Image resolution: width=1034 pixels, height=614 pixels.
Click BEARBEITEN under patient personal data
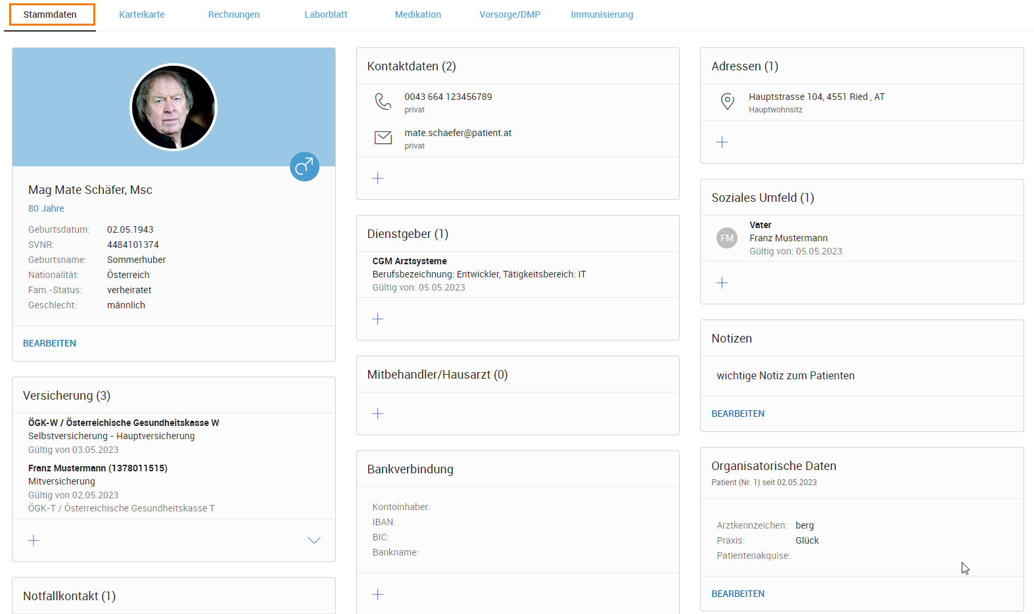point(49,343)
